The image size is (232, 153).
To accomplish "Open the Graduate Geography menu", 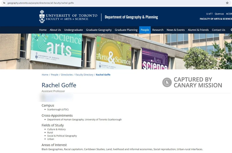I will point(99,30).
